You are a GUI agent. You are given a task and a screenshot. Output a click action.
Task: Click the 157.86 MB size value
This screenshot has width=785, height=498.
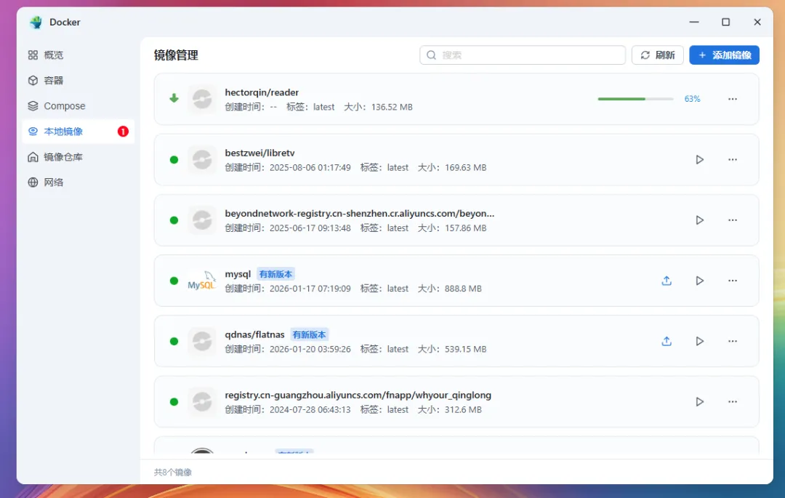pyautogui.click(x=466, y=228)
